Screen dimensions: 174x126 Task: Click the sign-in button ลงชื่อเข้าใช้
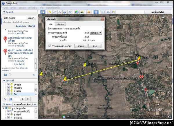click(x=158, y=12)
